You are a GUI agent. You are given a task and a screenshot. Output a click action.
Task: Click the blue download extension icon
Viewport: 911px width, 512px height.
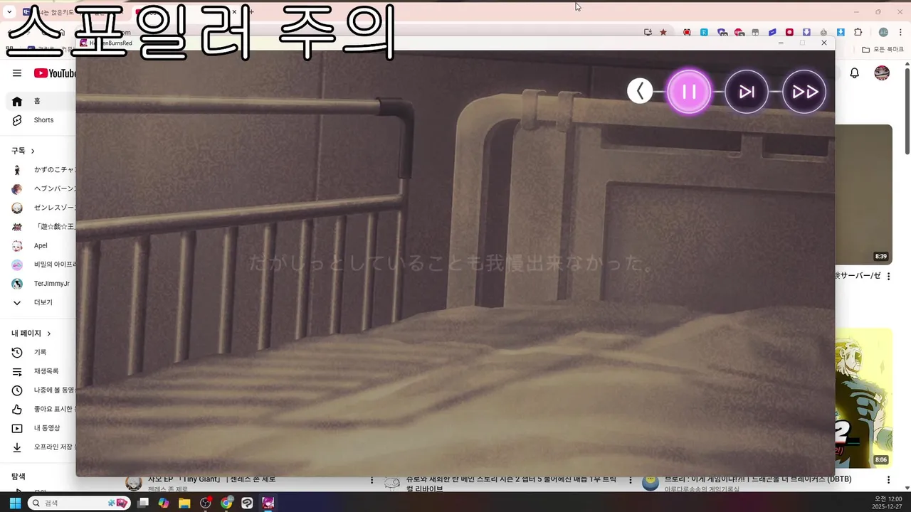pos(841,32)
